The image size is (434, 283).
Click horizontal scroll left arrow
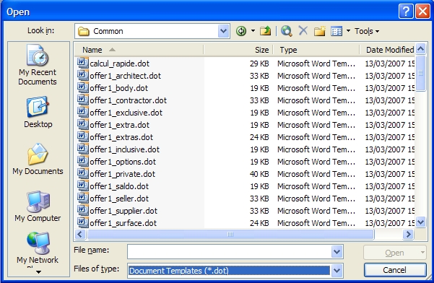(x=80, y=235)
